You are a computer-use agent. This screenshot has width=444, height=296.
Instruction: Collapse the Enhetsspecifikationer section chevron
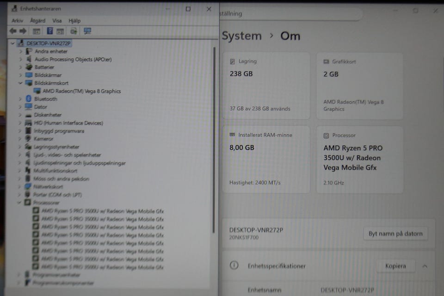point(425,266)
